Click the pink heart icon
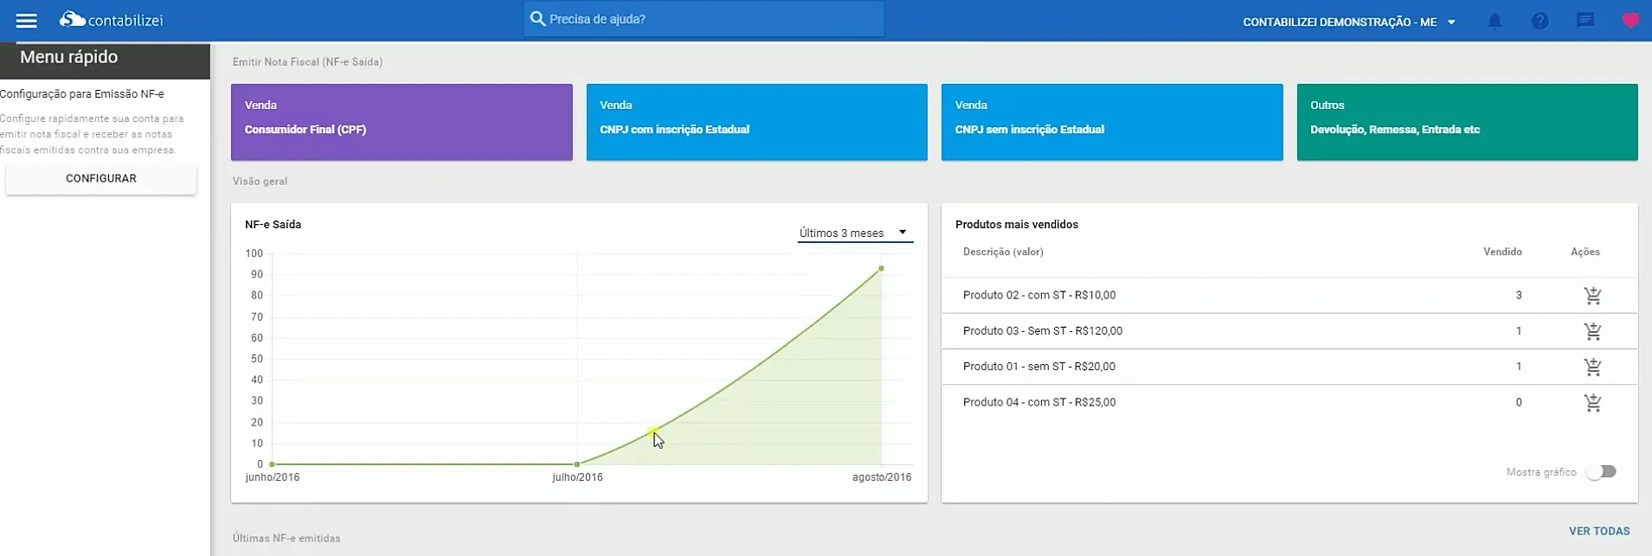 pos(1630,21)
